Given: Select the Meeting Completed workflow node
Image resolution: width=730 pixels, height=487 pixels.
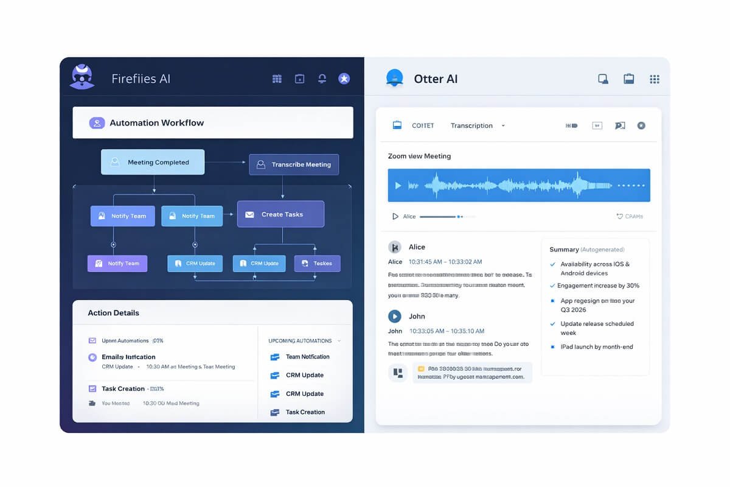Looking at the screenshot, I should click(x=153, y=163).
